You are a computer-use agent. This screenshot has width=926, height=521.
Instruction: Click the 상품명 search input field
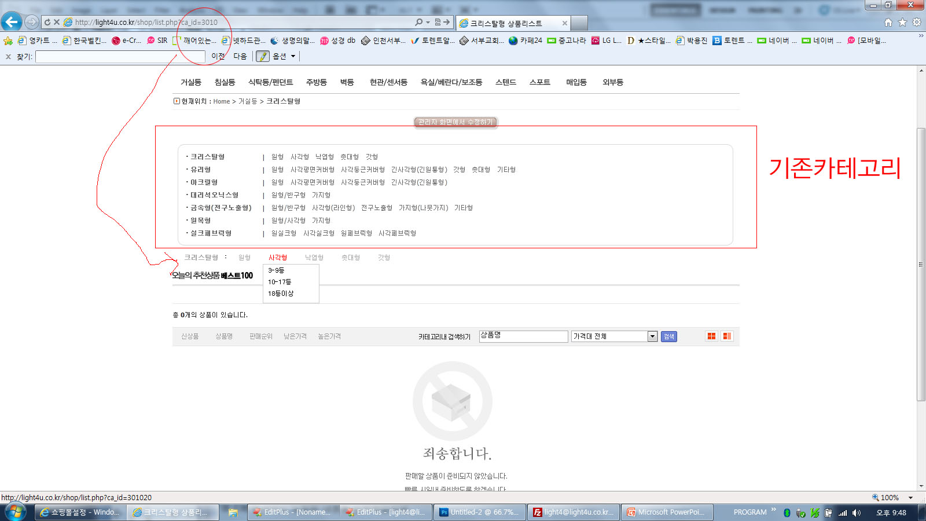[523, 336]
